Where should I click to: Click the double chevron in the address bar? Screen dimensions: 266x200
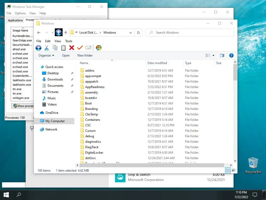(77, 32)
